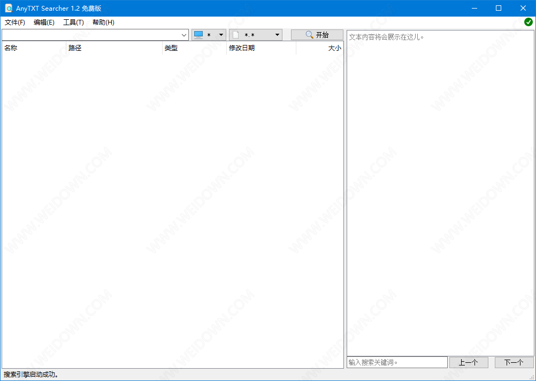536x381 pixels.
Task: Expand the *.* file type dropdown arrow
Action: pyautogui.click(x=277, y=35)
